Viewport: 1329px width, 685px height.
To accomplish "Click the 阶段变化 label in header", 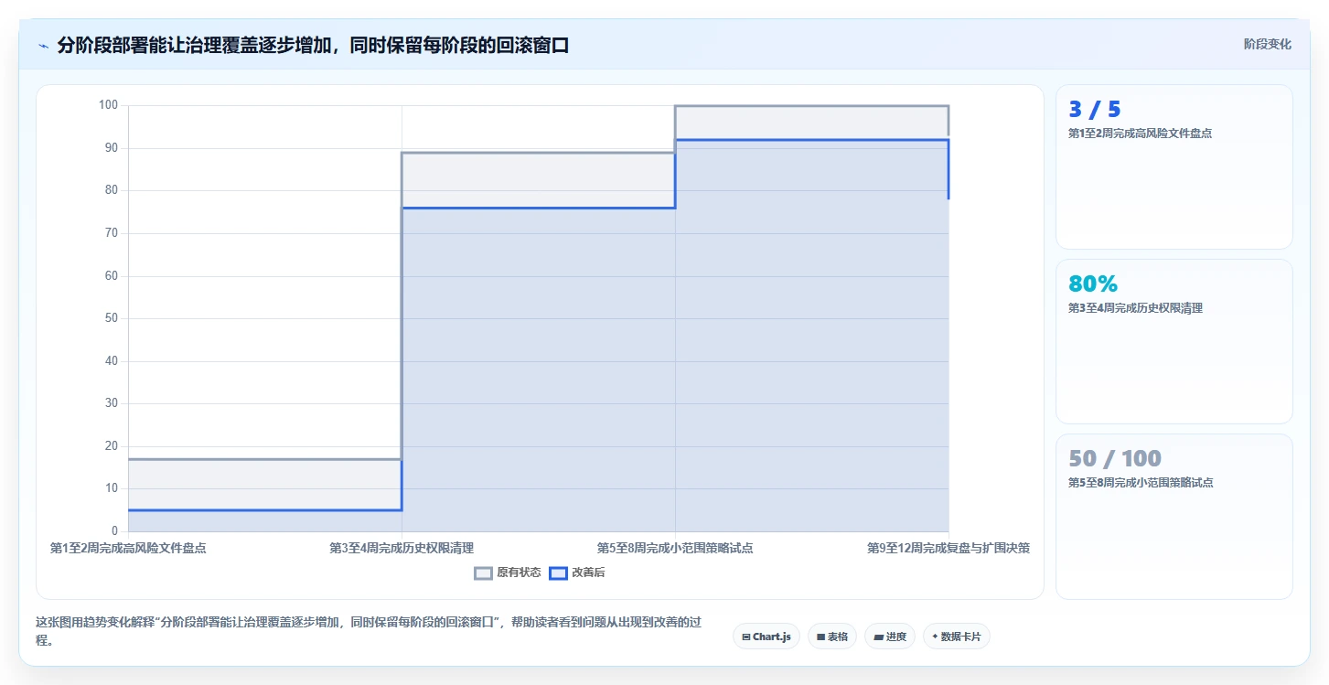I will click(x=1268, y=44).
